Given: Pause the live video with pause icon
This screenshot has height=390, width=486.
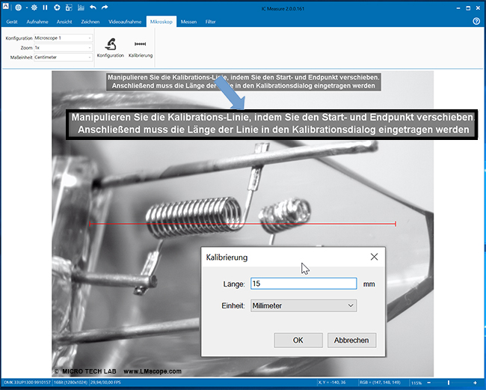Looking at the screenshot, I should (x=45, y=7).
